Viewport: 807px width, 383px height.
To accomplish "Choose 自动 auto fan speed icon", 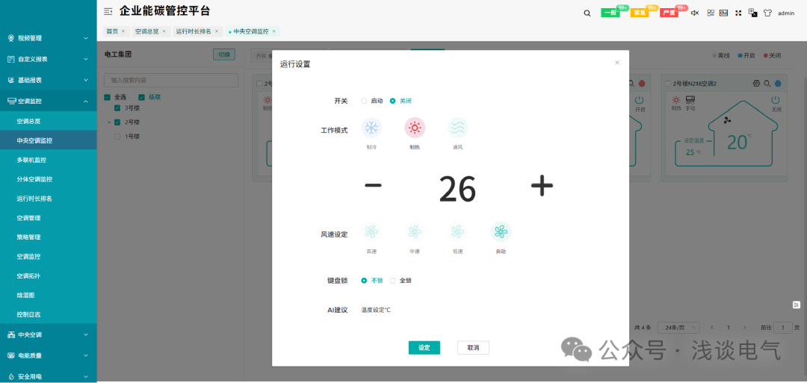I will (x=501, y=232).
